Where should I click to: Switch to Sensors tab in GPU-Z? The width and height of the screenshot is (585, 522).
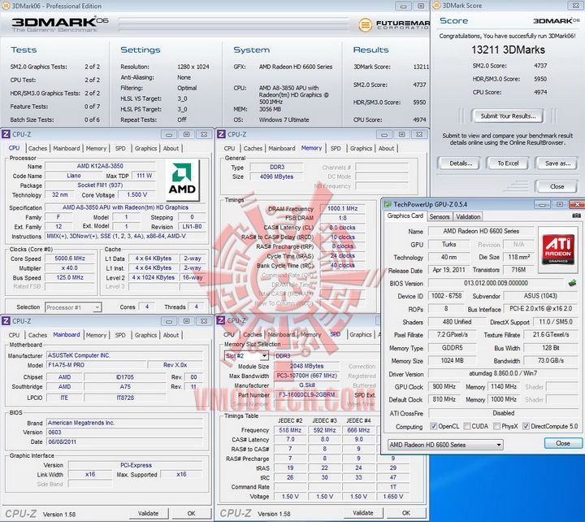click(440, 216)
